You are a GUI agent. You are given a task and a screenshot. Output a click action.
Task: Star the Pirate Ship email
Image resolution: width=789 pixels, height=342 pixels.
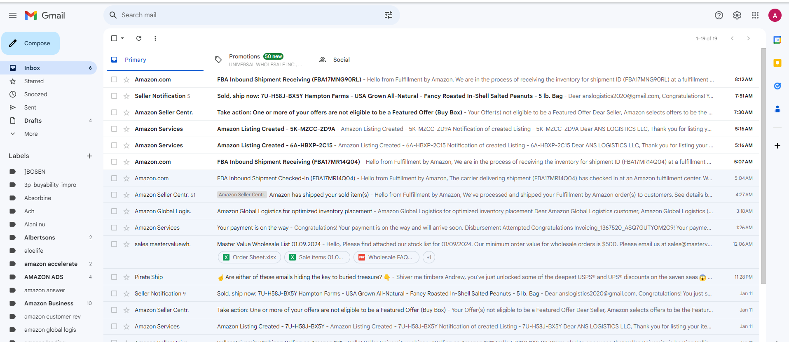click(x=126, y=277)
